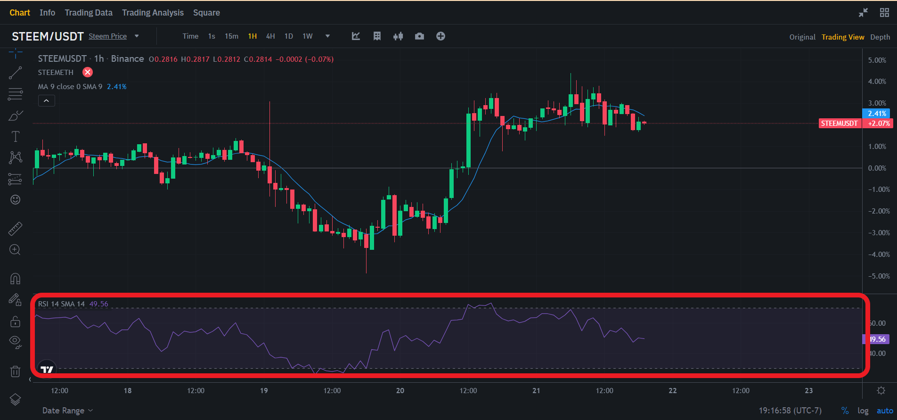Activate the zoom in tool
The height and width of the screenshot is (420, 897).
(15, 250)
